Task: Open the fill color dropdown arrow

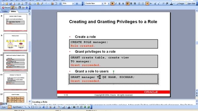Action: tap(61, 107)
